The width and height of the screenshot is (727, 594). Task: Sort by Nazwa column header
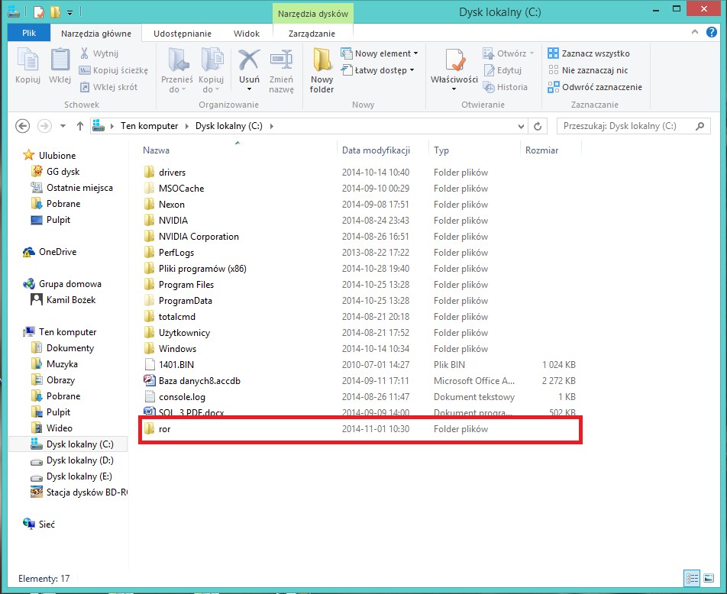tap(156, 150)
